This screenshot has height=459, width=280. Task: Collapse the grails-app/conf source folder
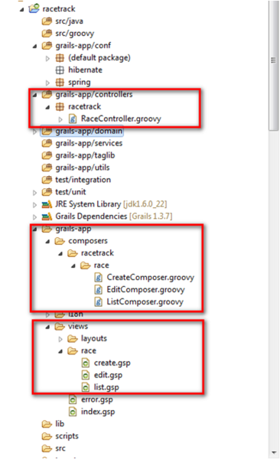35,46
